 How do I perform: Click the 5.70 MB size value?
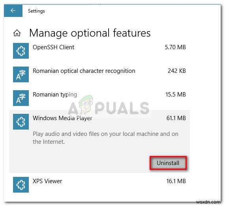[x=175, y=47]
